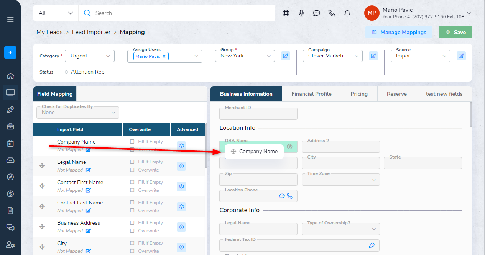Click the microphone icon in header

point(301,13)
